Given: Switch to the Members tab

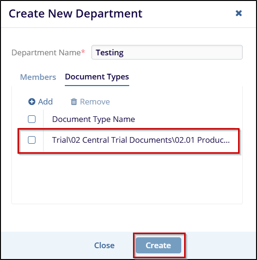Looking at the screenshot, I should tap(38, 77).
